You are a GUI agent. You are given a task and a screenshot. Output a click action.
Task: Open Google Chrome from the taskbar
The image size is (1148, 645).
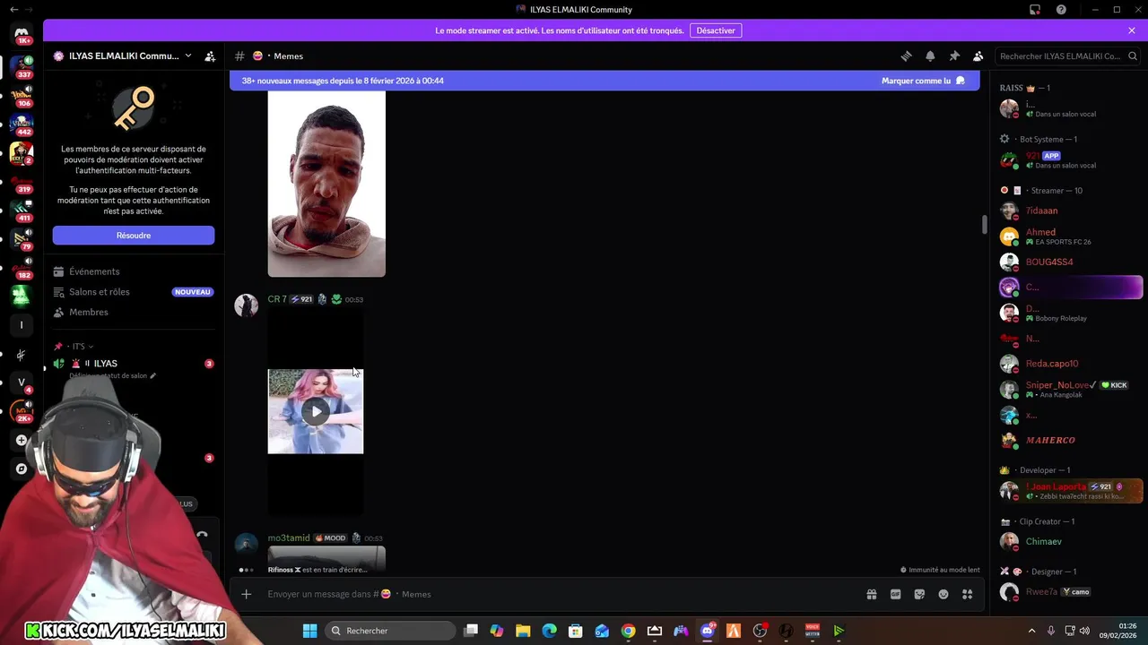[628, 631]
